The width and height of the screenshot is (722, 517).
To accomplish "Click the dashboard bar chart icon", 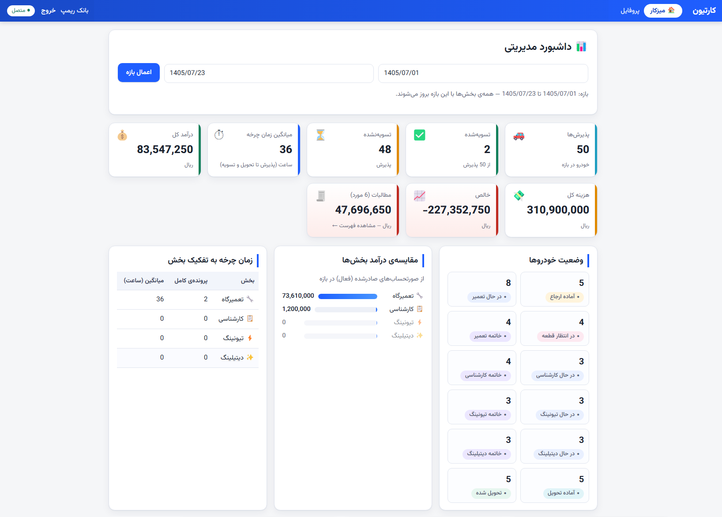I will pos(581,47).
